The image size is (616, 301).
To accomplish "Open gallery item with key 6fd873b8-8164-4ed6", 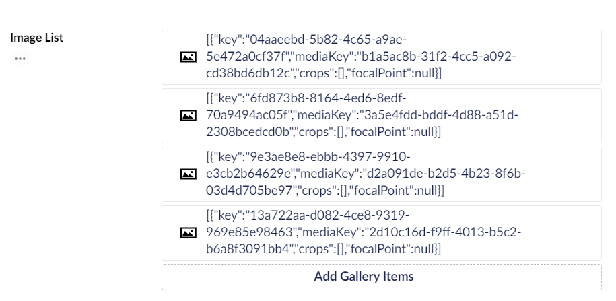I will pyautogui.click(x=382, y=116).
